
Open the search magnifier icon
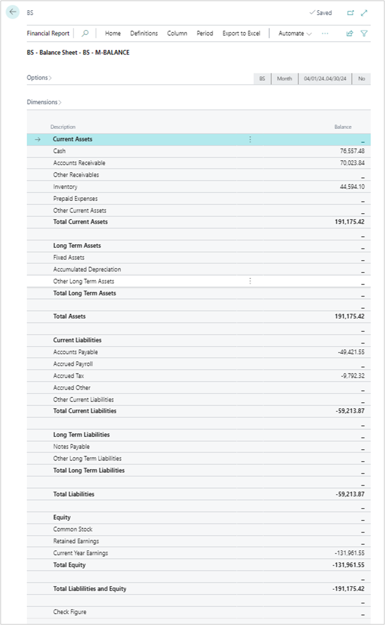click(x=85, y=33)
